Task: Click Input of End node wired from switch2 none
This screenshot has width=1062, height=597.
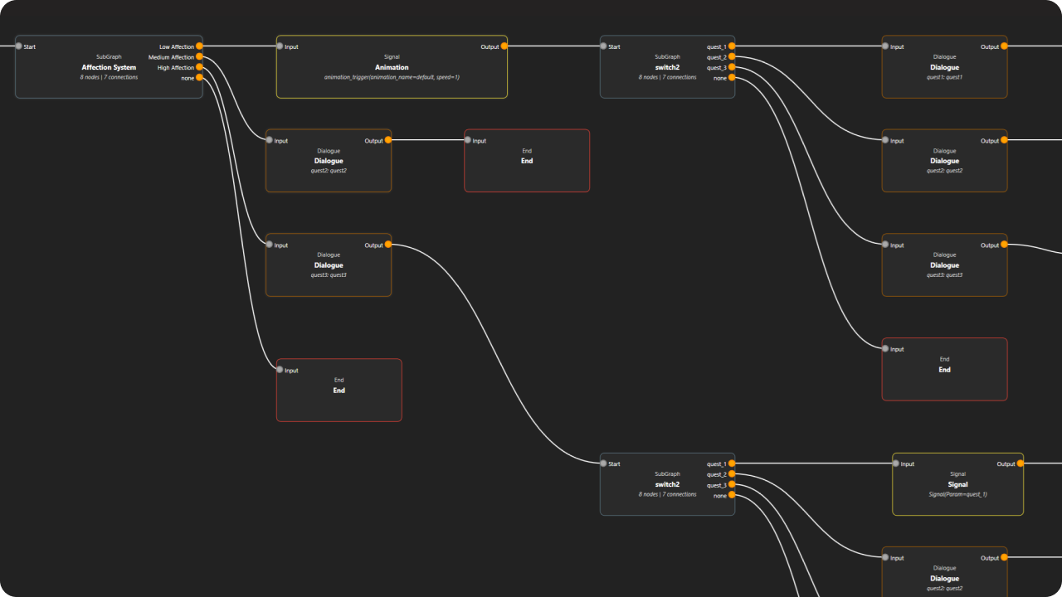Action: click(885, 349)
